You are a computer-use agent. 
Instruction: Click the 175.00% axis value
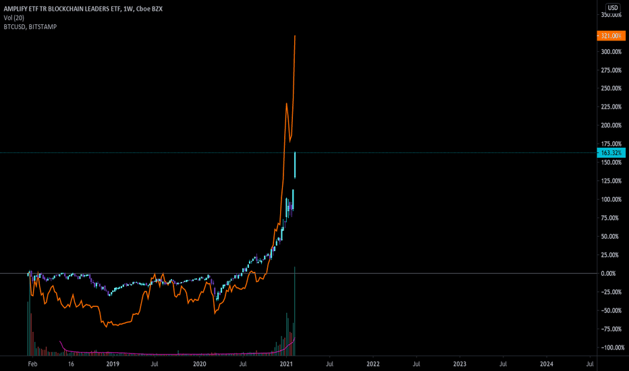611,144
